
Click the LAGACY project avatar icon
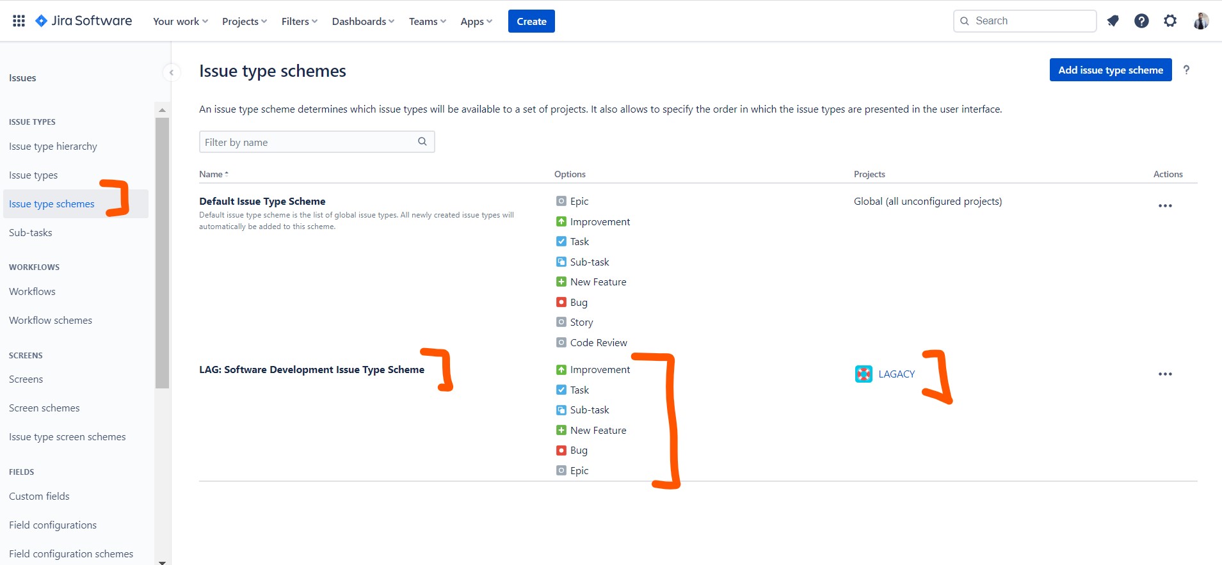864,374
